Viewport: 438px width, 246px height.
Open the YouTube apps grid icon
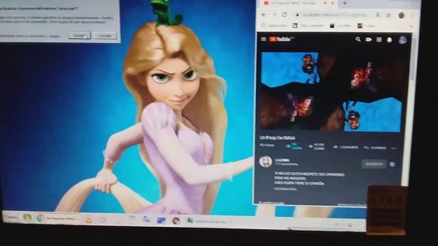(379, 40)
